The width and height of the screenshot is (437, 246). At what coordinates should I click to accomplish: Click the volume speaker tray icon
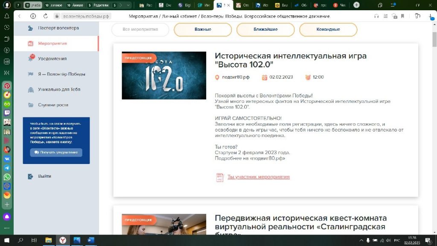[388, 240]
